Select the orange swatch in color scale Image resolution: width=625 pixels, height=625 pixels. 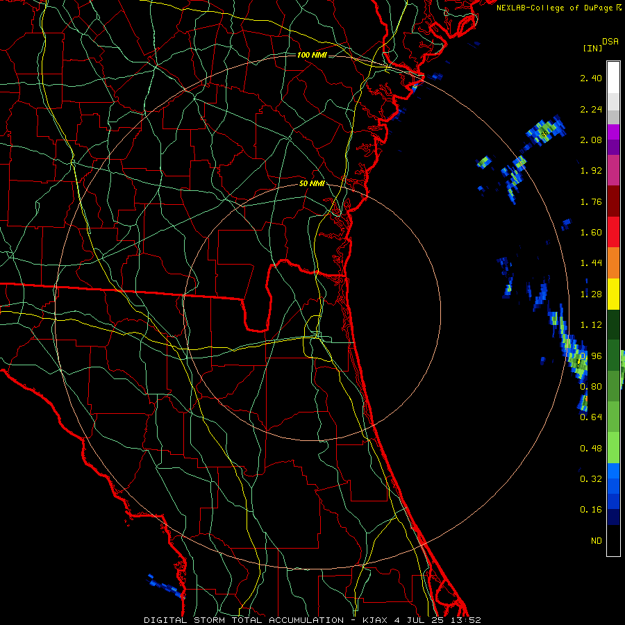613,262
